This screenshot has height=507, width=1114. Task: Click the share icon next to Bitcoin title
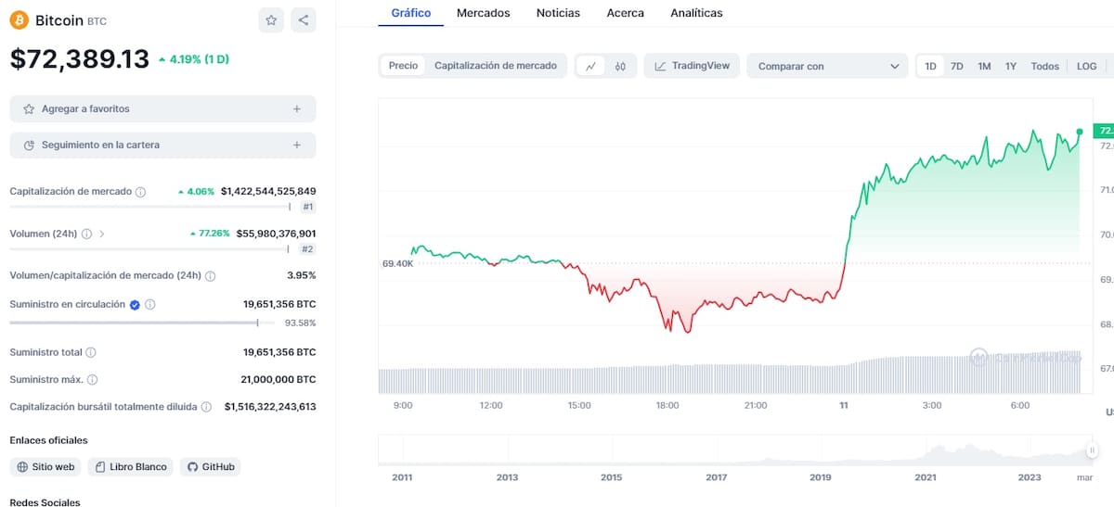304,20
